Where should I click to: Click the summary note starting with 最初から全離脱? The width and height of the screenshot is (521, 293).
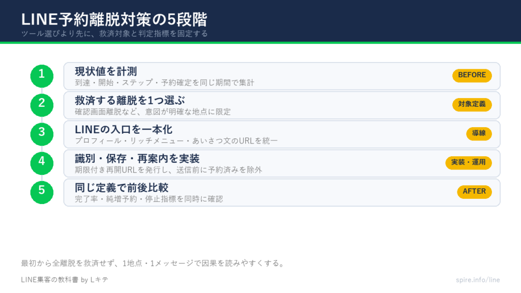click(154, 263)
